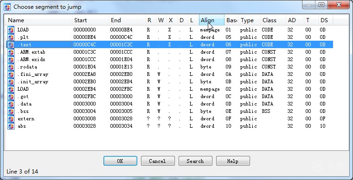
Task: Select the abs segment name
Action: tap(22, 126)
